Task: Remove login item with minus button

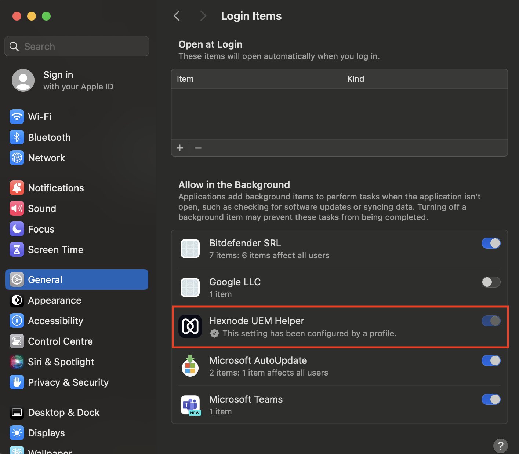Action: (x=198, y=148)
